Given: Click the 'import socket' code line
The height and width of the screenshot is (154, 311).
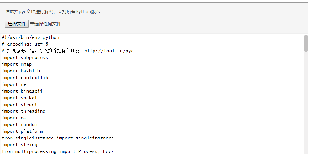Looking at the screenshot, I should (19, 98).
